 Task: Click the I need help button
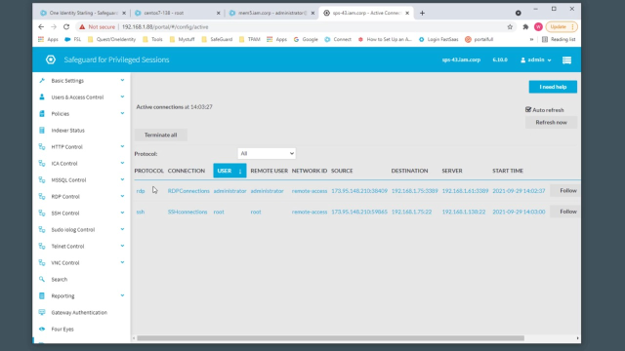pyautogui.click(x=553, y=87)
